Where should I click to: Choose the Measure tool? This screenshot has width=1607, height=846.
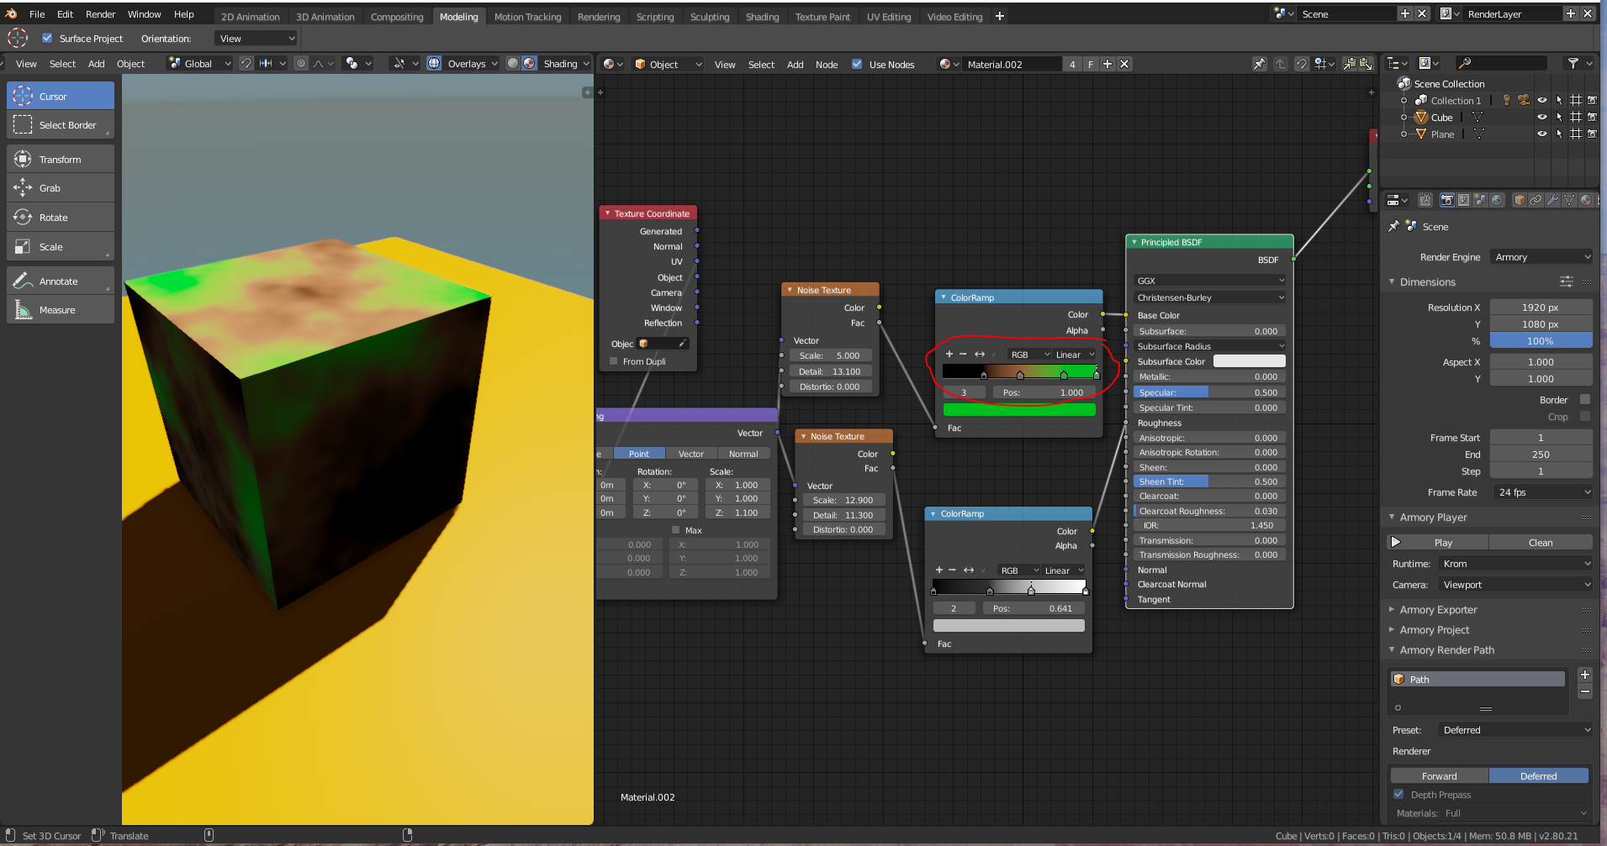(61, 310)
